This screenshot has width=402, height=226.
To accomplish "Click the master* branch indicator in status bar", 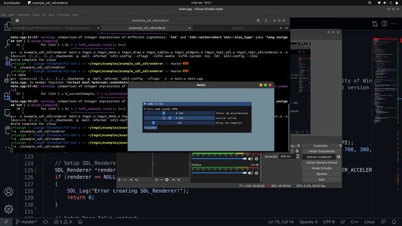I will point(26,222).
